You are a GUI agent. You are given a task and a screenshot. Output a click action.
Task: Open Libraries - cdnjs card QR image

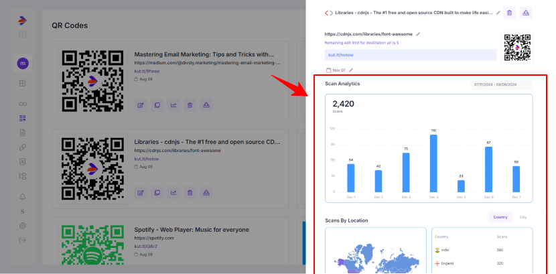93,169
